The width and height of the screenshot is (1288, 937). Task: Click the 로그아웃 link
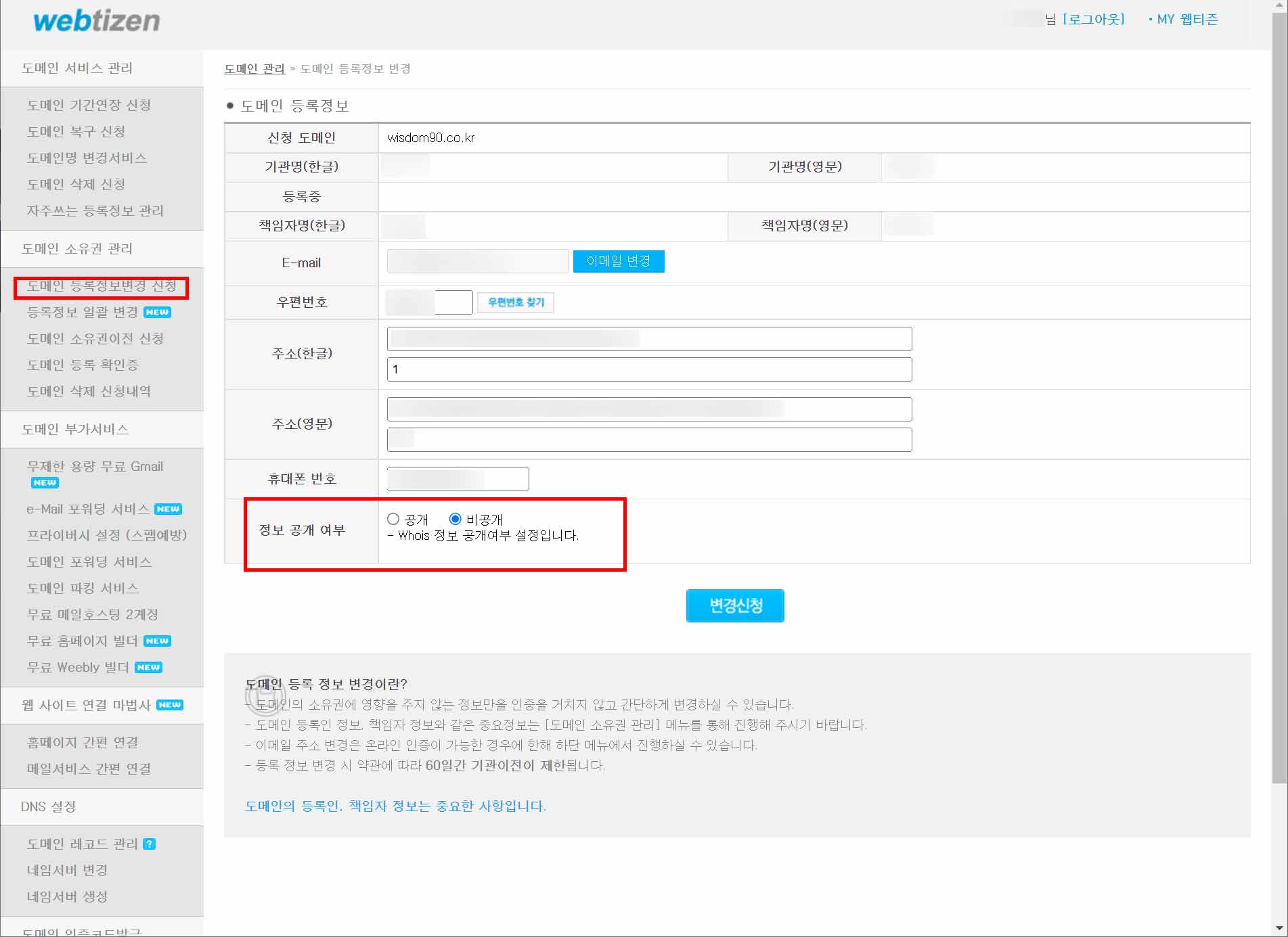coord(1094,19)
